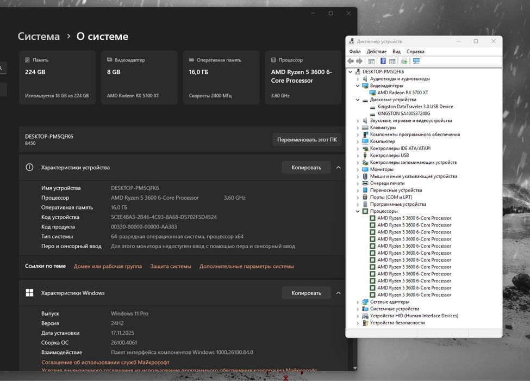The image size is (530, 381).
Task: Click the Back arrow in Device Manager toolbar
Action: (351, 62)
